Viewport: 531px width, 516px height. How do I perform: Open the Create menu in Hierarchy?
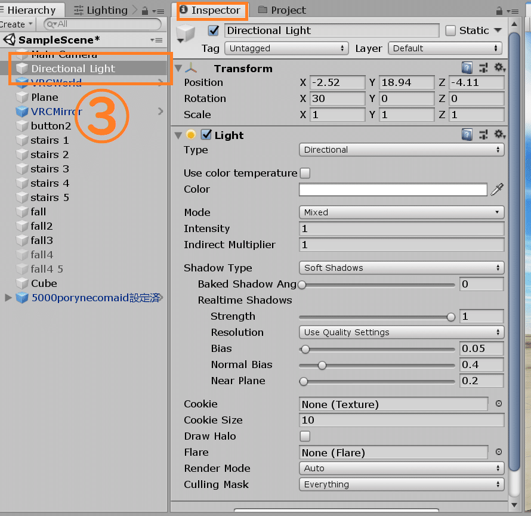tap(16, 24)
